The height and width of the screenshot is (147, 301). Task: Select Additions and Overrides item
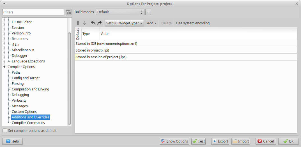tap(31, 117)
